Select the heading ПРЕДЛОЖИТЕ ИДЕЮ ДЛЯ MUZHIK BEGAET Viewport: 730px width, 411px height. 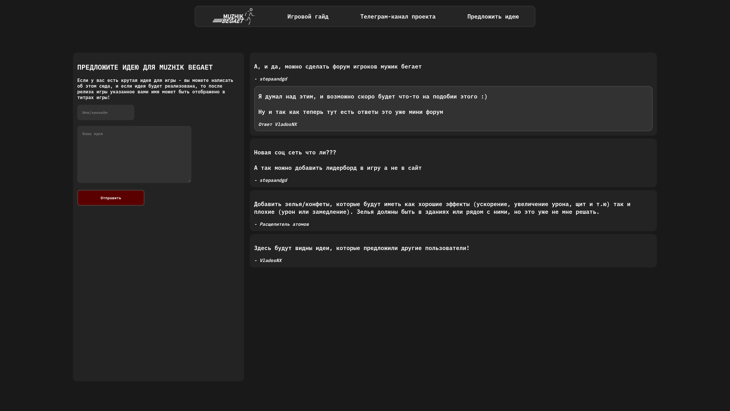pyautogui.click(x=145, y=67)
